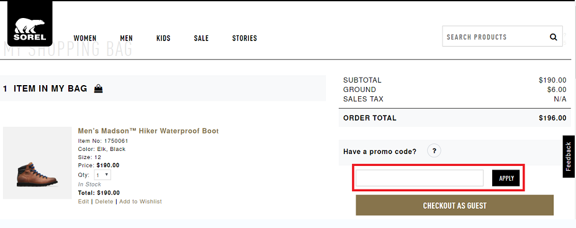Edit the bag item
The height and width of the screenshot is (228, 576).
(83, 201)
